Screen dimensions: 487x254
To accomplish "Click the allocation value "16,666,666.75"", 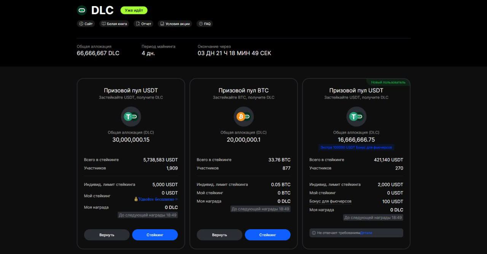I will [356, 140].
